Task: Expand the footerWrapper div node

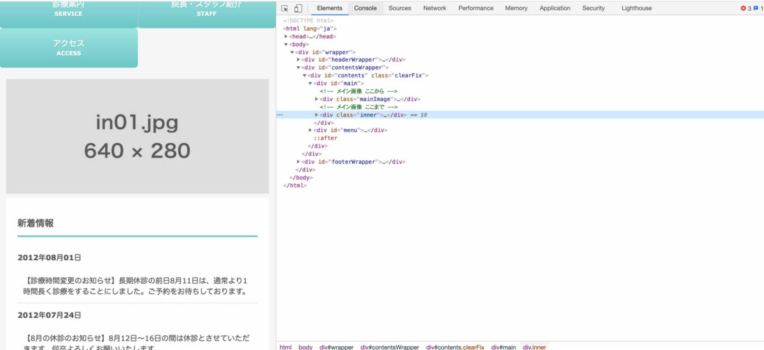Action: click(299, 162)
